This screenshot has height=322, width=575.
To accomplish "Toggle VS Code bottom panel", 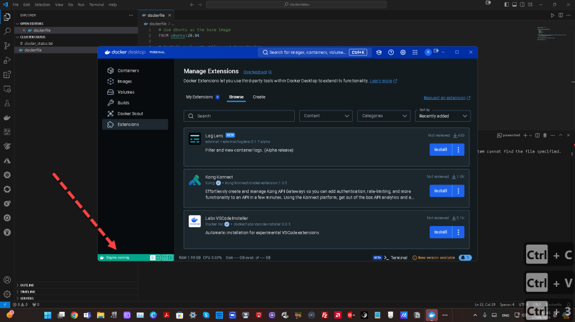I will click(x=514, y=4).
